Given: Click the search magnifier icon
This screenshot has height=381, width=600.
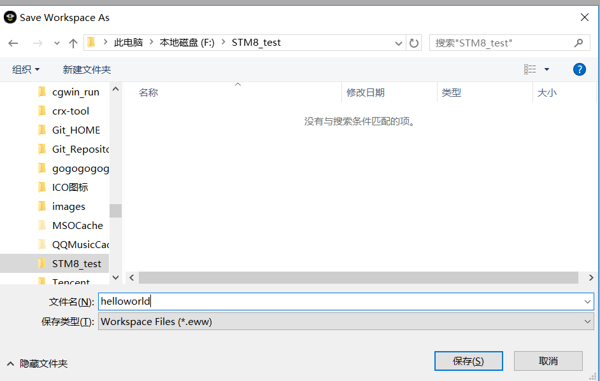Looking at the screenshot, I should [x=578, y=42].
